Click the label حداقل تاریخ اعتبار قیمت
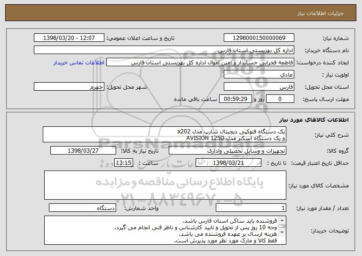This screenshot has width=362, height=256. tap(320, 163)
